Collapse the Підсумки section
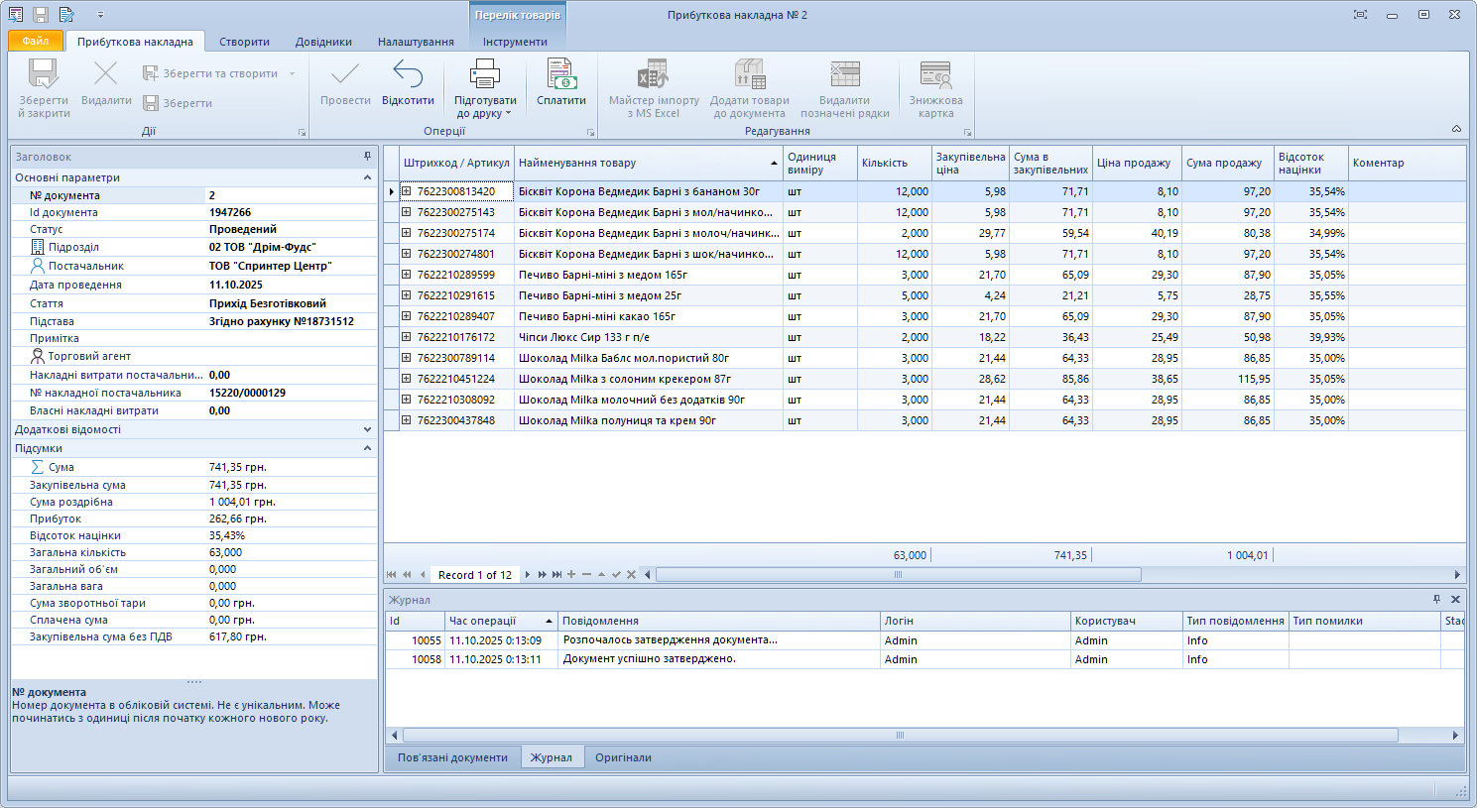Screen dimensions: 1477x808 pos(367,448)
